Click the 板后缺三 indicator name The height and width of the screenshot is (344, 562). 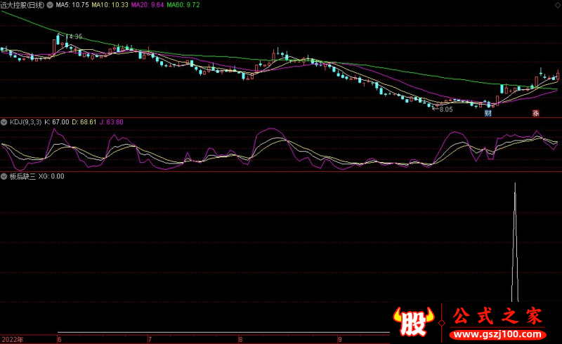21,176
